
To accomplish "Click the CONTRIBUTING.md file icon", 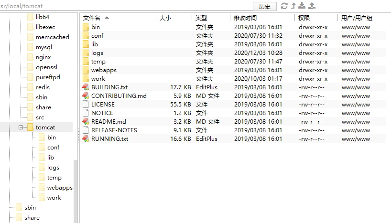I will (x=86, y=96).
